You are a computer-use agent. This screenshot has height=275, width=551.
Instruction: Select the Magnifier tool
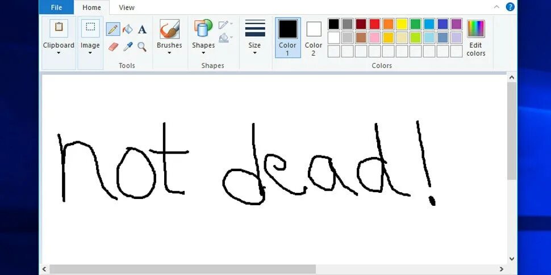[142, 46]
